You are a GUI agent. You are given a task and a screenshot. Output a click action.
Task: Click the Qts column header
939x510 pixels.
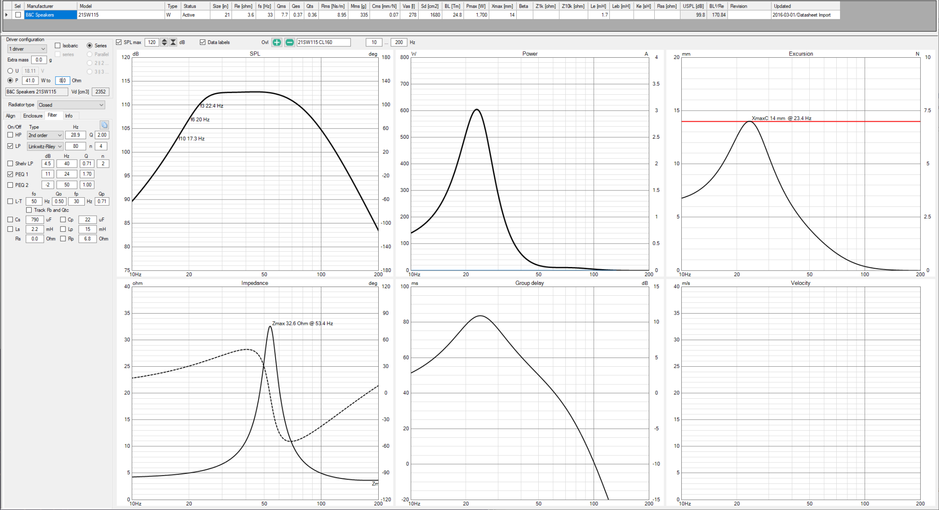pyautogui.click(x=311, y=6)
